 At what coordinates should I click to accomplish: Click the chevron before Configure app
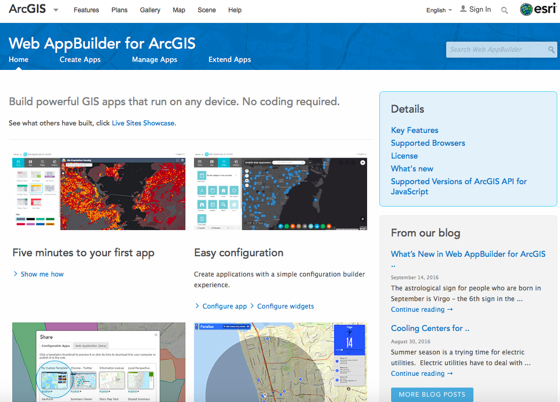[197, 306]
